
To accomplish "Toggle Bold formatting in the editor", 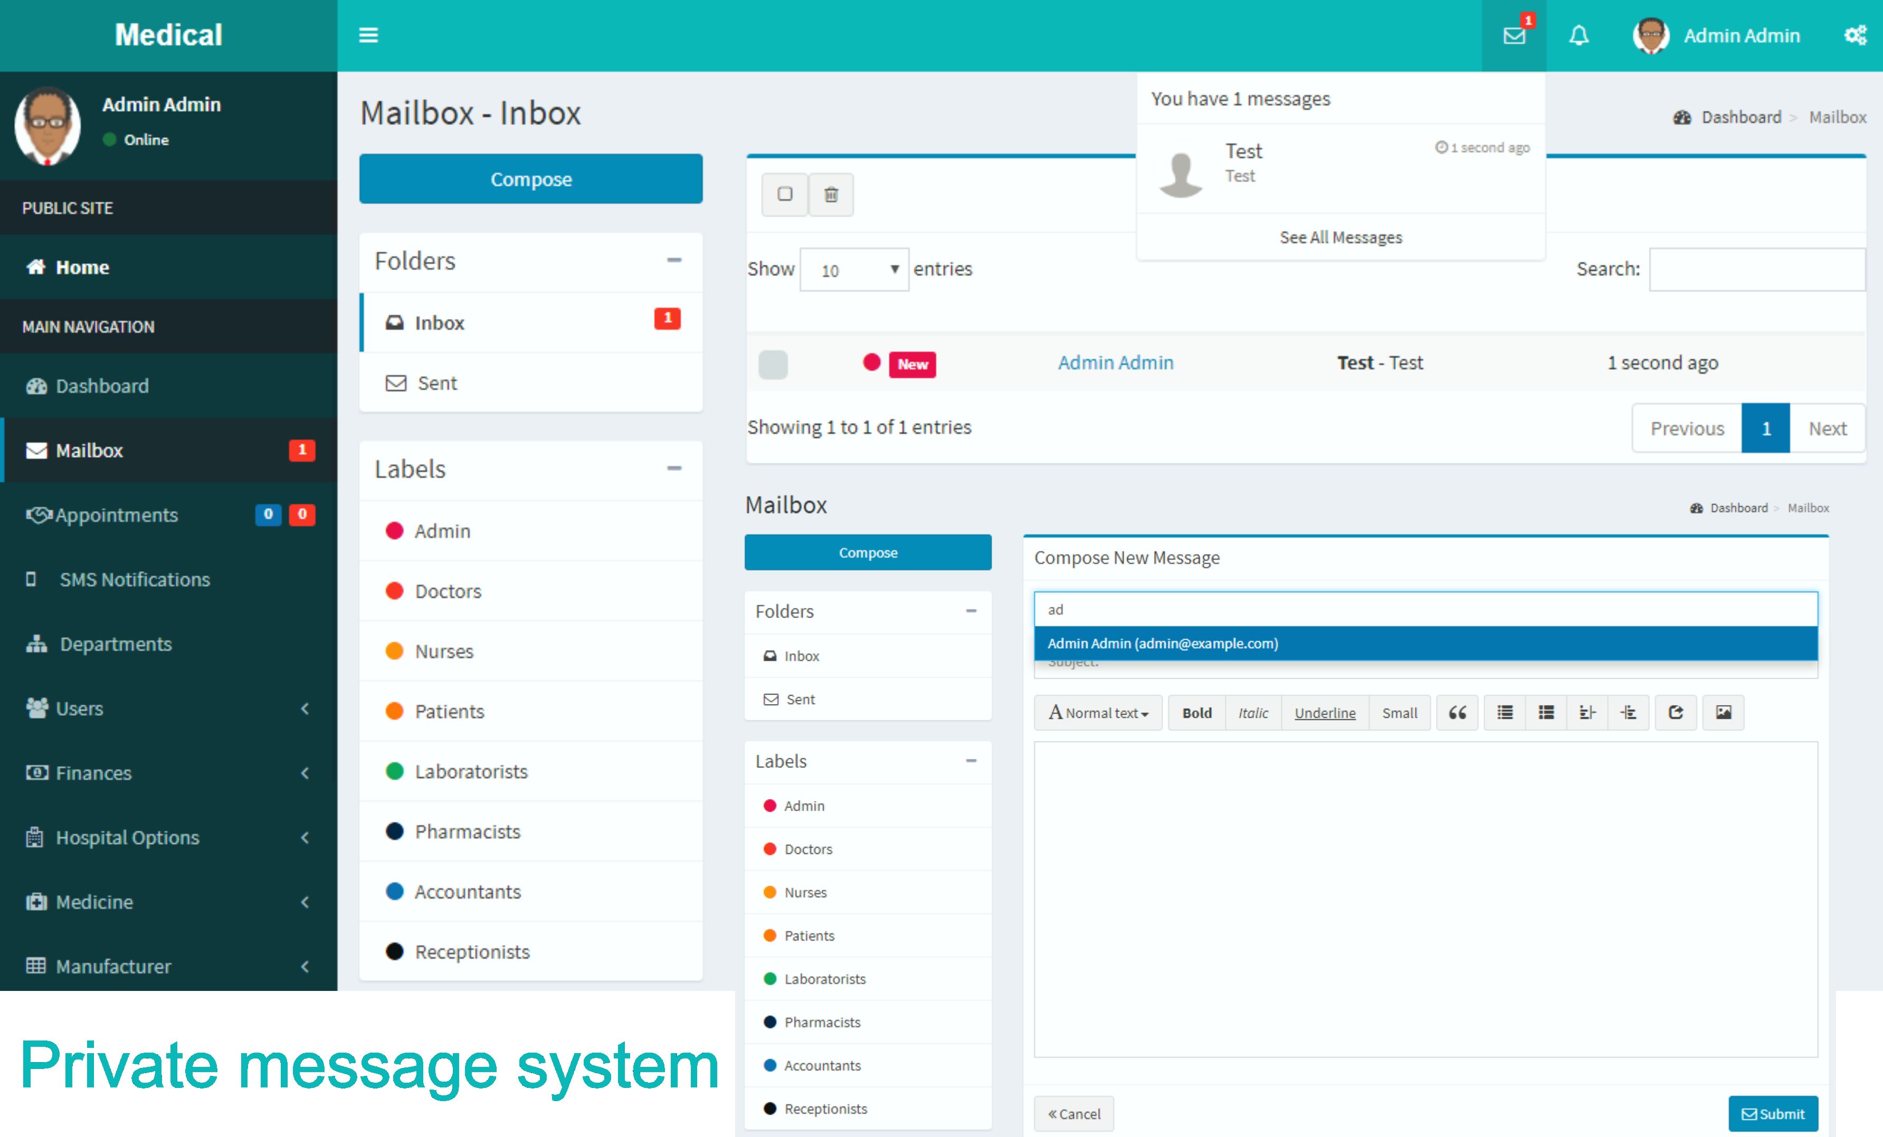I will point(1197,712).
